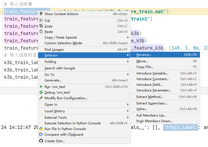Choose Copy File... in submenu
Viewport: 208px width, 147px height.
pos(165,67)
